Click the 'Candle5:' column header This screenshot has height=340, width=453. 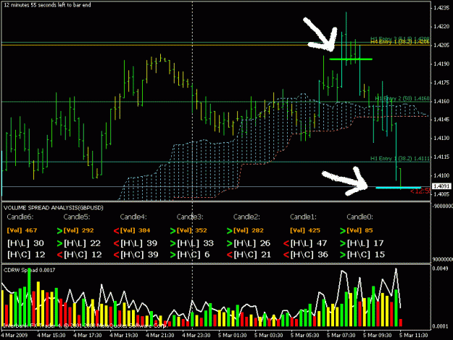click(x=77, y=217)
